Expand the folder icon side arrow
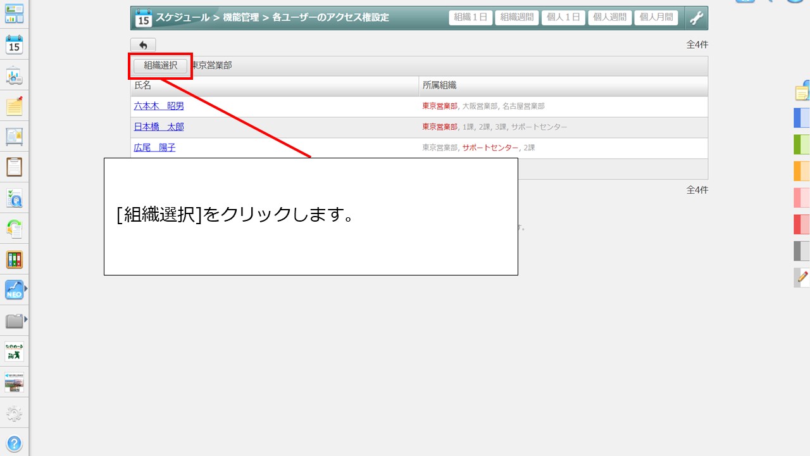Screen dimensions: 810x456 [26, 319]
